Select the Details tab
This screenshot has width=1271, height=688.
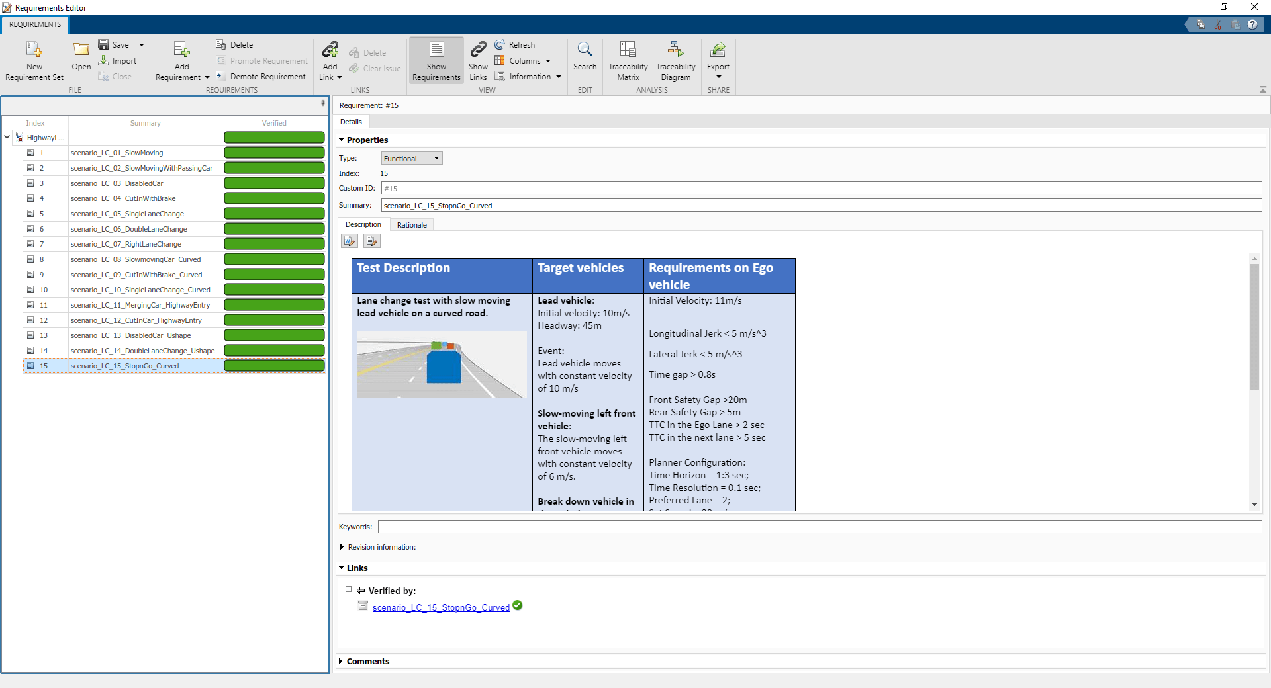tap(351, 122)
